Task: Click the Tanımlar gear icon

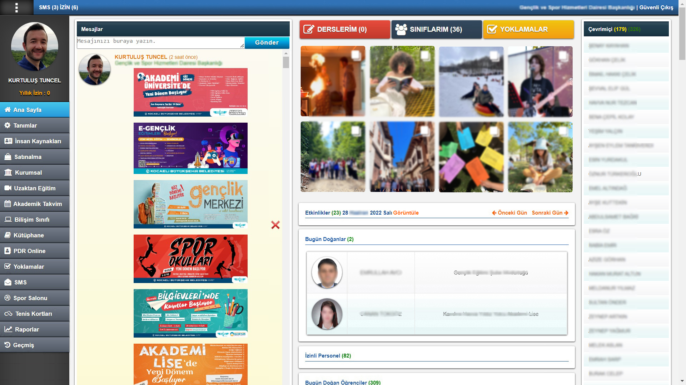Action: click(8, 125)
